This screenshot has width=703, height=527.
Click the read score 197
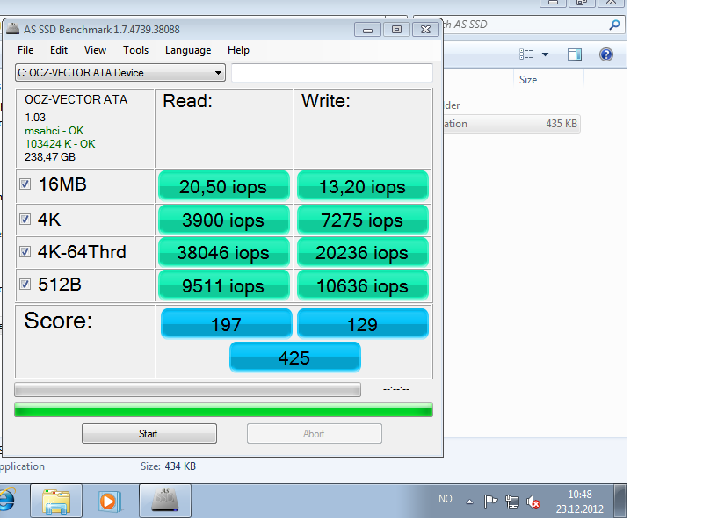point(227,323)
